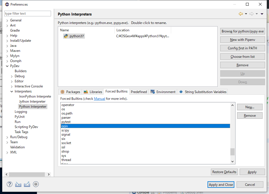Select the python37 interpreter entry
Image resolution: width=269 pixels, height=194 pixels.
[77, 36]
